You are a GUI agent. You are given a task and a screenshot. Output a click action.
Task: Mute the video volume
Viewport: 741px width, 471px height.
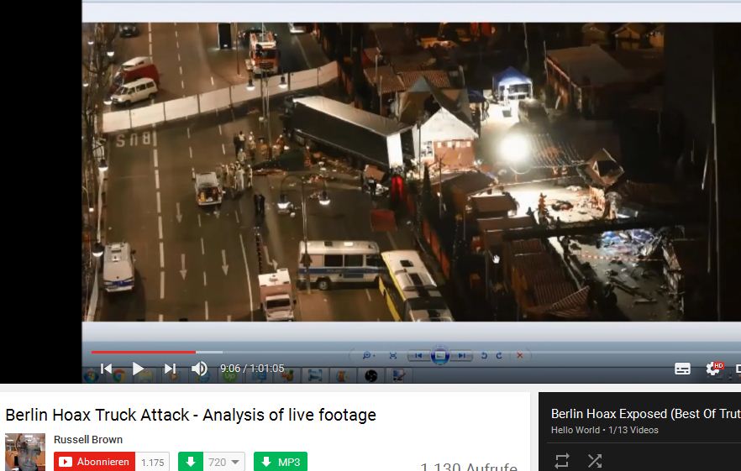tap(199, 369)
